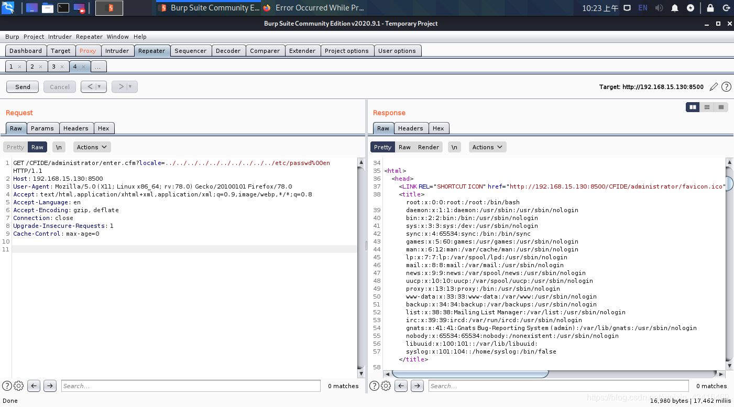Click the Request vertical scrollbar
This screenshot has width=734, height=407.
tap(361, 267)
